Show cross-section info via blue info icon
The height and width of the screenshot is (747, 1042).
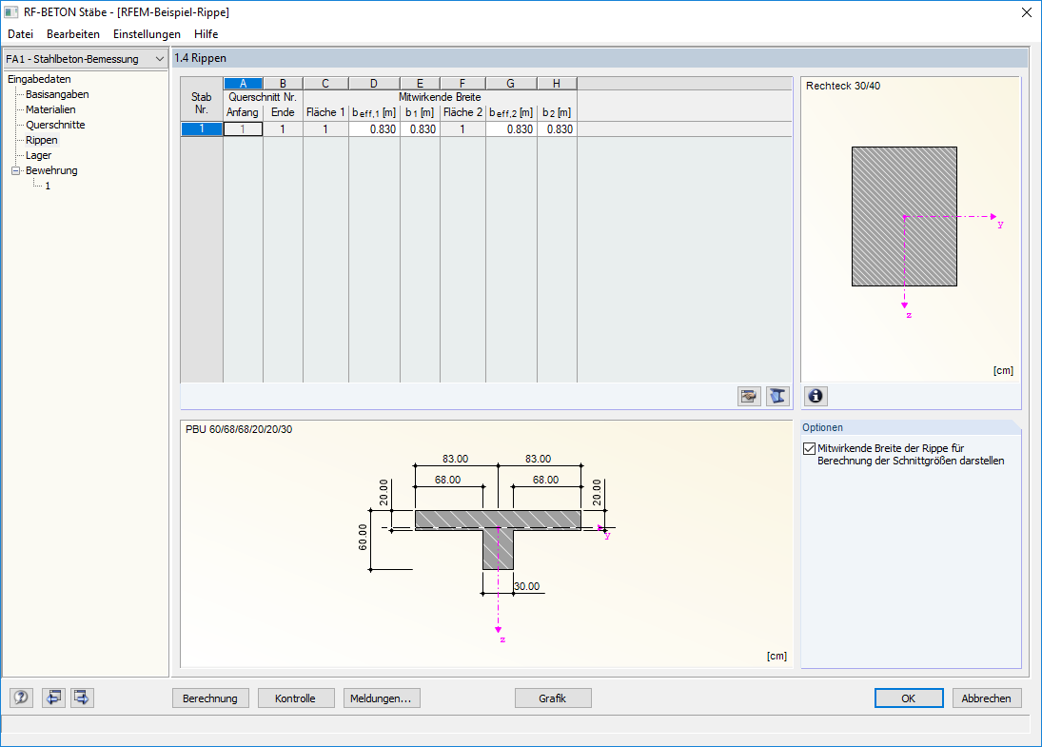[816, 396]
